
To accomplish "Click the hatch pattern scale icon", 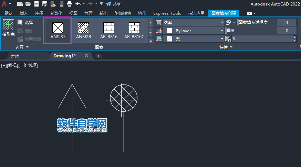I will 228,39.
